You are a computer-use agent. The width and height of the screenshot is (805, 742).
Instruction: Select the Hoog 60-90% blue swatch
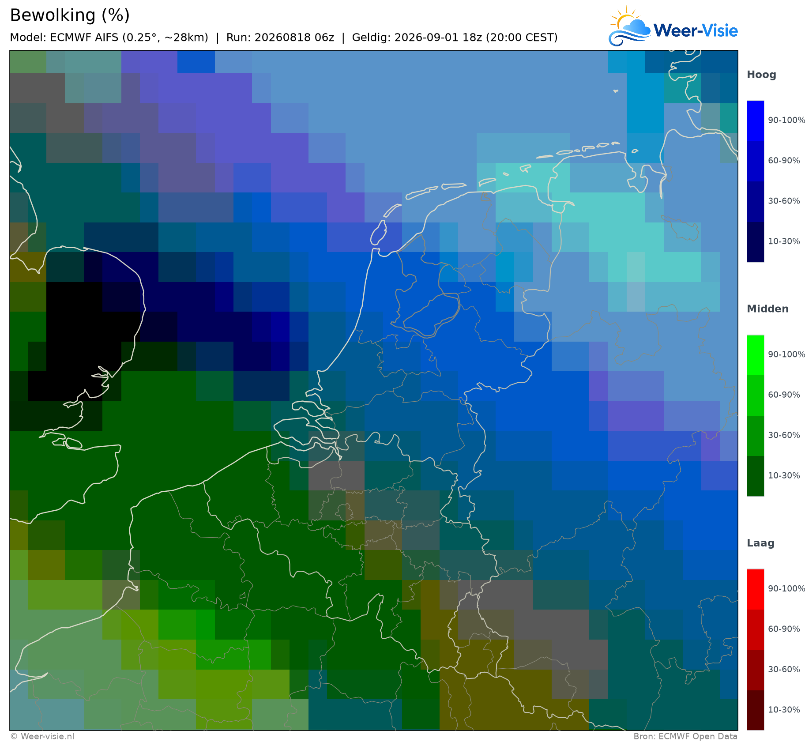(756, 161)
